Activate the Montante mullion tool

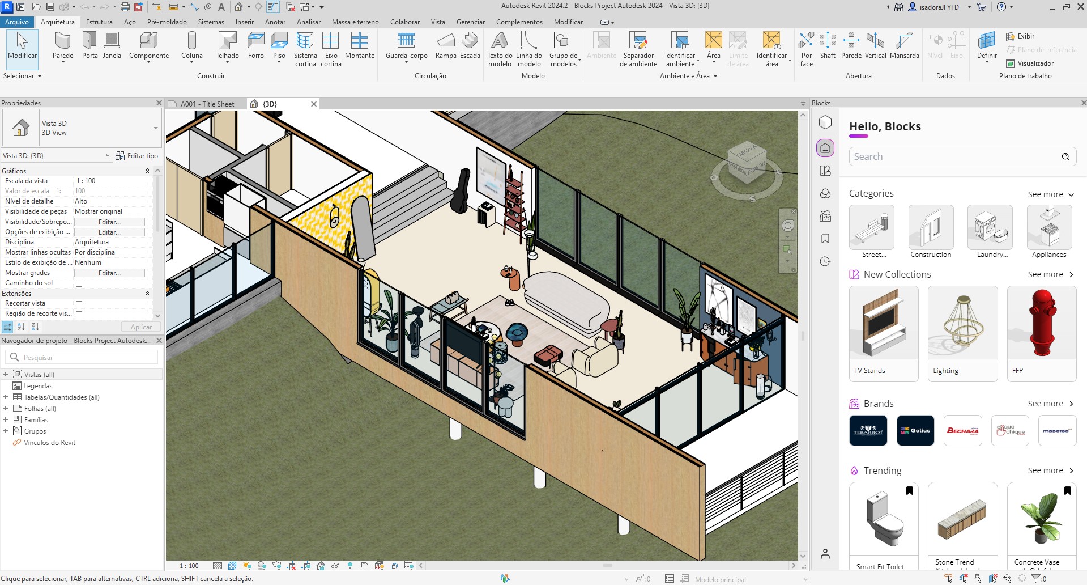[x=360, y=45]
